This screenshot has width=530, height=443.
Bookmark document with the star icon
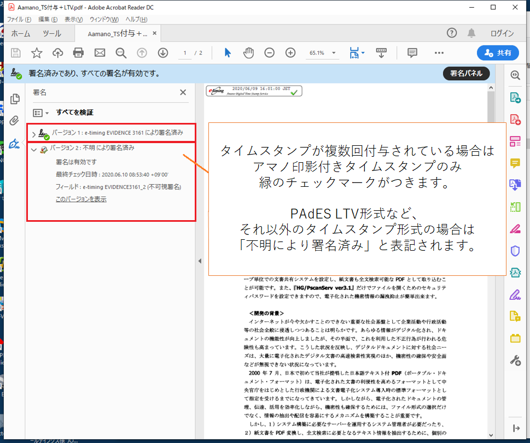[x=37, y=53]
